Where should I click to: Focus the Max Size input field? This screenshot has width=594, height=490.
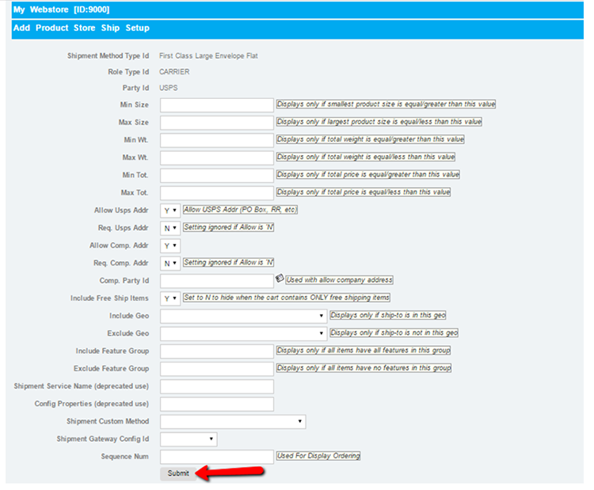tap(217, 123)
